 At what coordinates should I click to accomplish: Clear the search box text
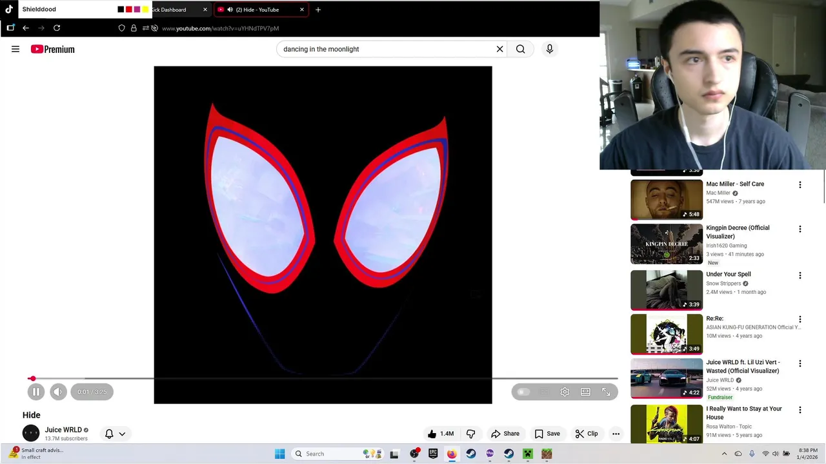pos(499,49)
